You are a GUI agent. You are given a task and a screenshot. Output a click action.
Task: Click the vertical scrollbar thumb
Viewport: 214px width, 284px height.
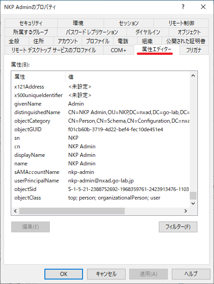point(193,195)
